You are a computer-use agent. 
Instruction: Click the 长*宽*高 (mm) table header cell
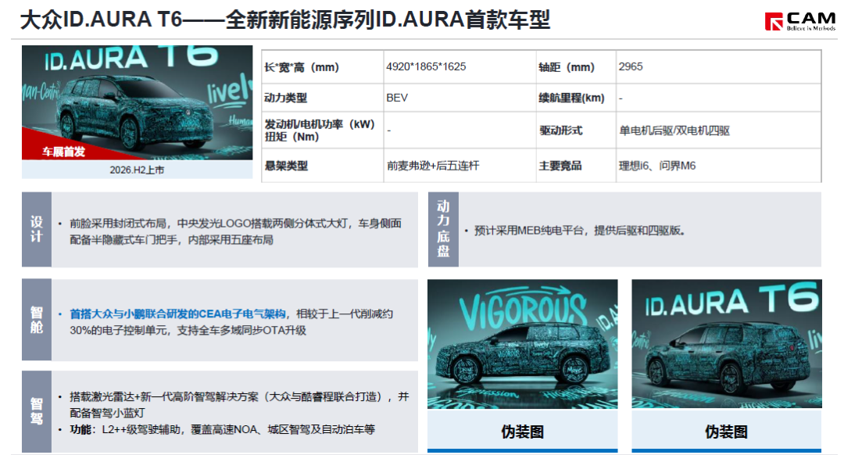click(x=323, y=67)
